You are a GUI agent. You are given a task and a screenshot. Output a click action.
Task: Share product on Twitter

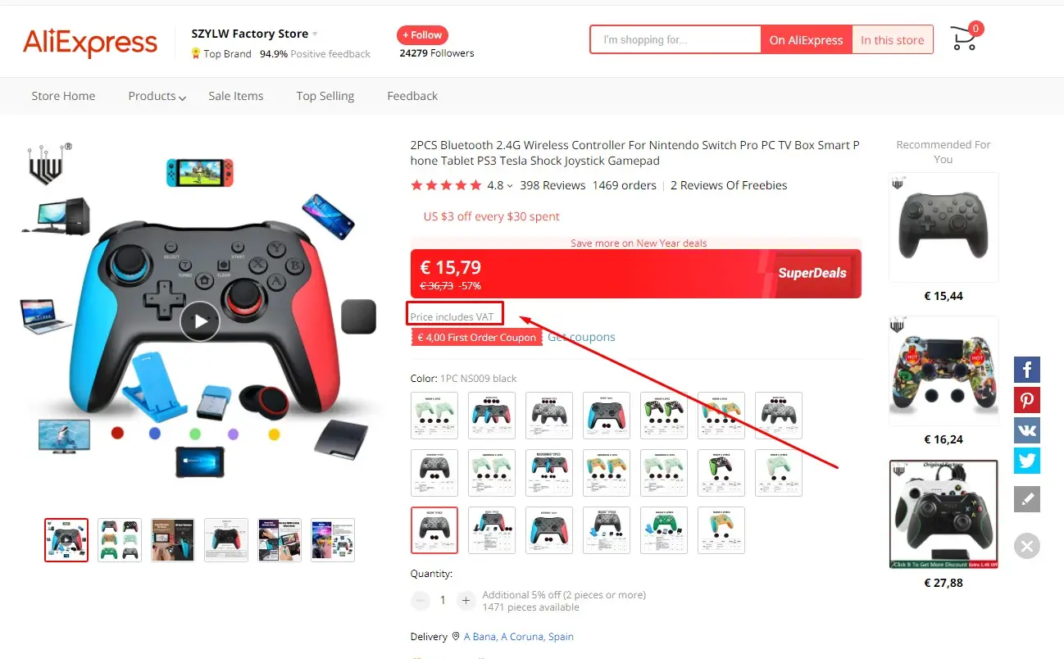pos(1027,461)
